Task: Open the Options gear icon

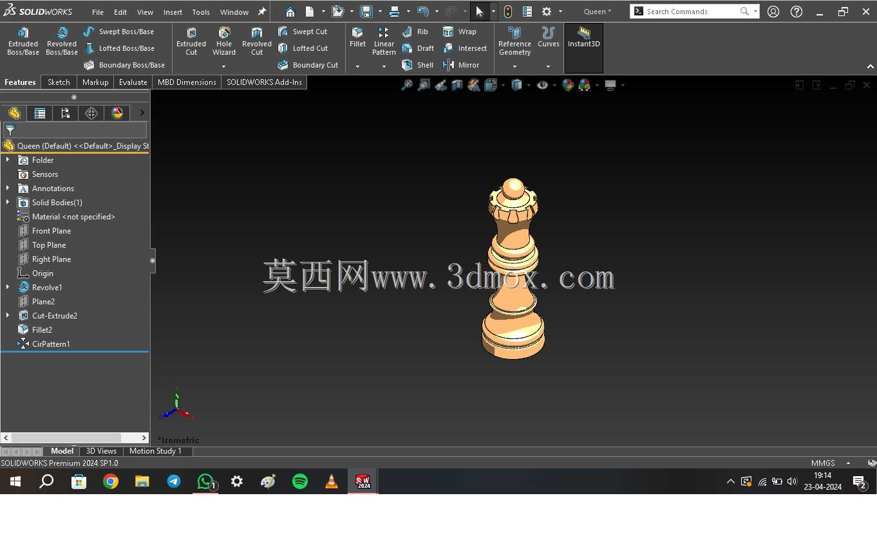Action: (547, 12)
